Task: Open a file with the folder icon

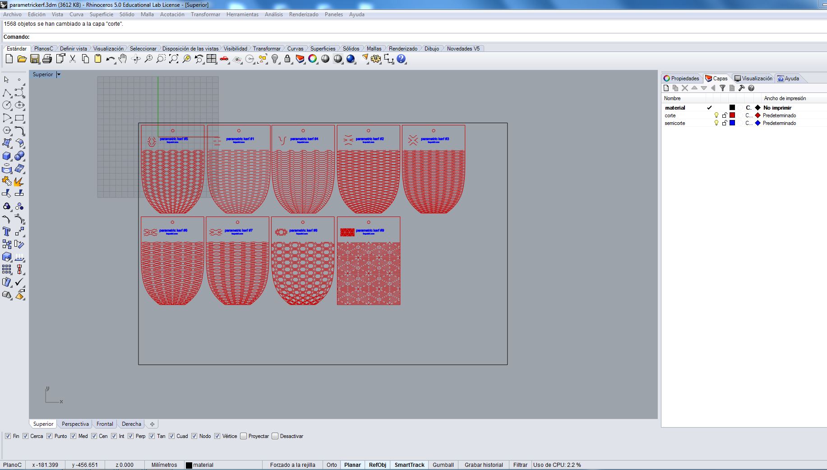Action: (x=22, y=59)
